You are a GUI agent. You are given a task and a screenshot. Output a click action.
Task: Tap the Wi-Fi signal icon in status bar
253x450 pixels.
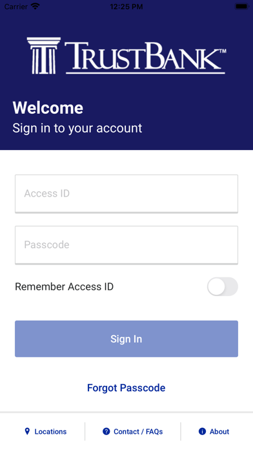(x=35, y=6)
